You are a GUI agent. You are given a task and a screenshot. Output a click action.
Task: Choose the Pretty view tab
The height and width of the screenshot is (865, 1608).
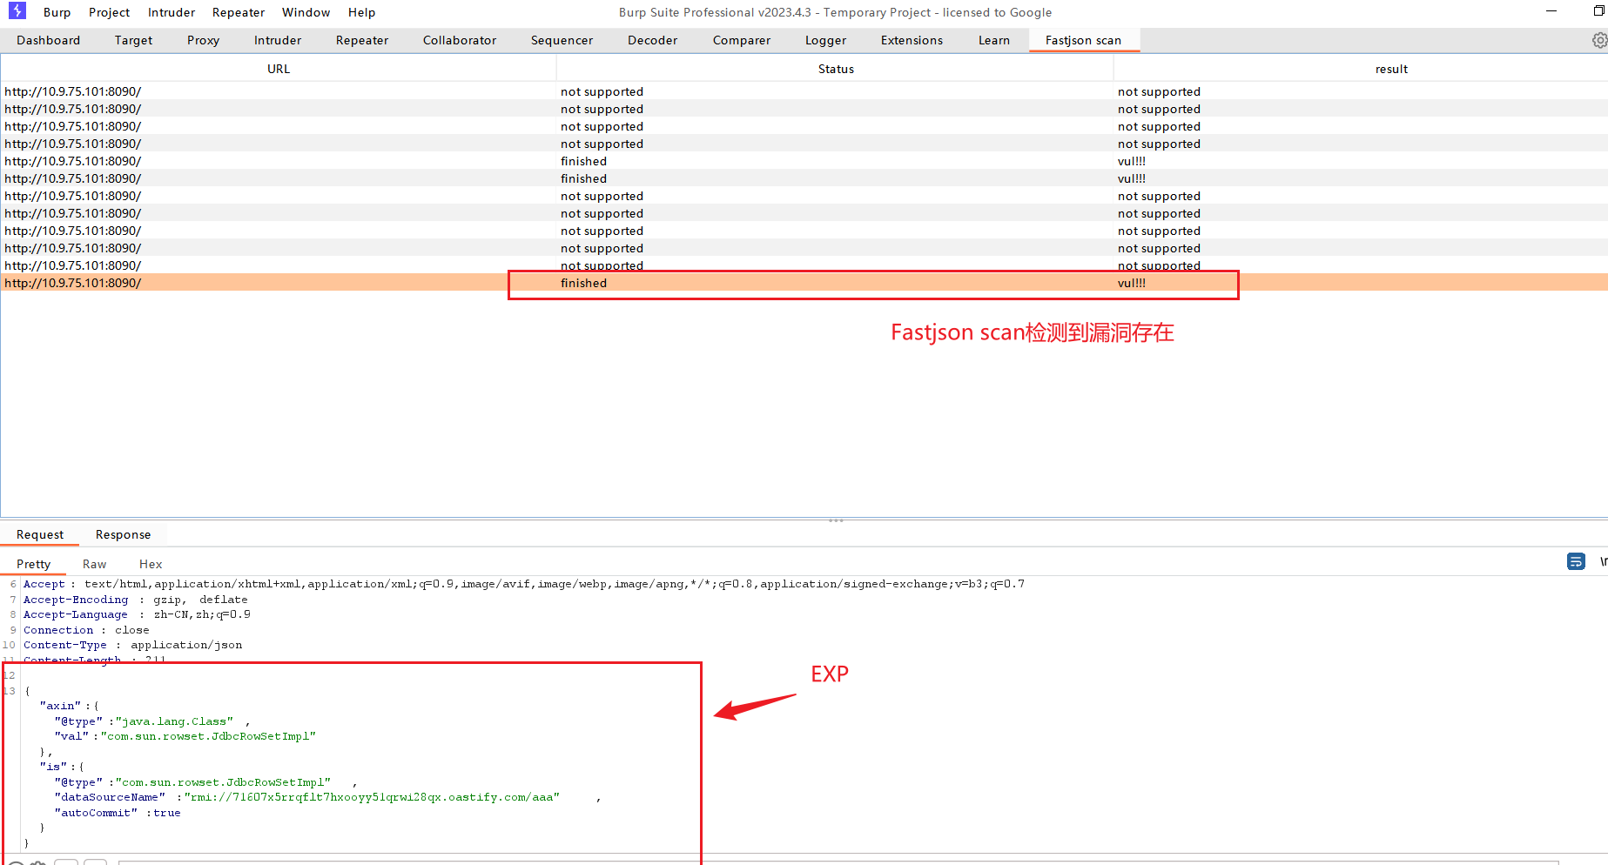point(33,564)
